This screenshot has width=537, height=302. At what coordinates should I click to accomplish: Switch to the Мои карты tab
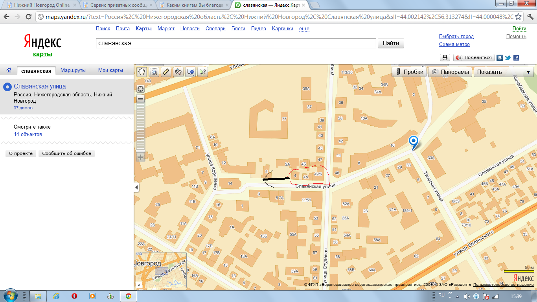coord(110,70)
